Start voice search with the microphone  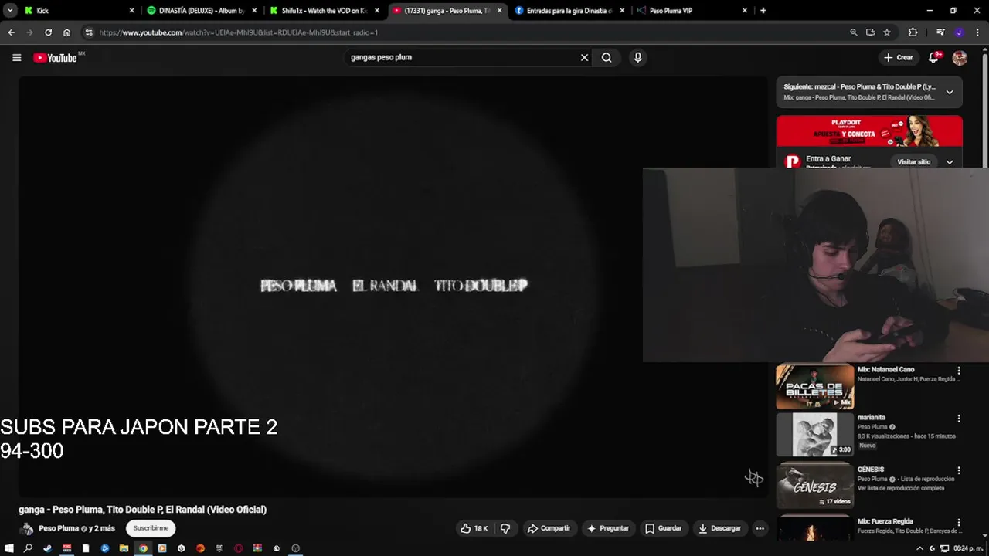coord(637,57)
